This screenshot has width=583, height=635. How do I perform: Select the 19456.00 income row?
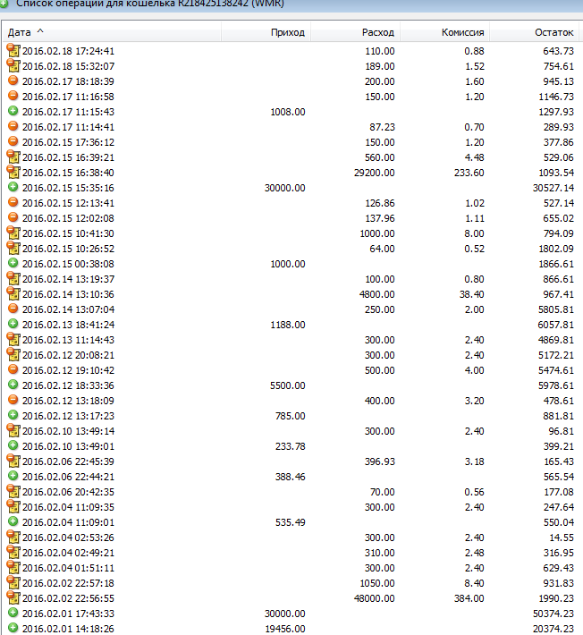(291, 628)
